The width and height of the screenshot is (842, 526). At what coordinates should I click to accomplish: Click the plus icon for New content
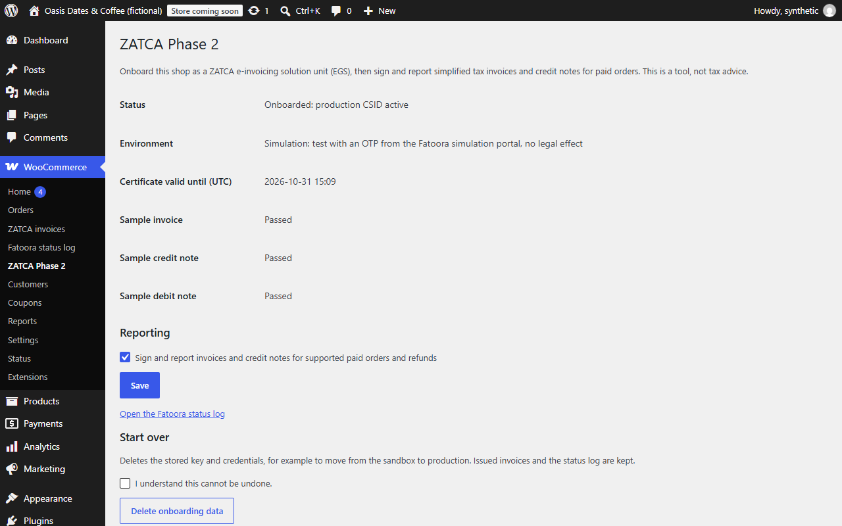click(x=368, y=11)
